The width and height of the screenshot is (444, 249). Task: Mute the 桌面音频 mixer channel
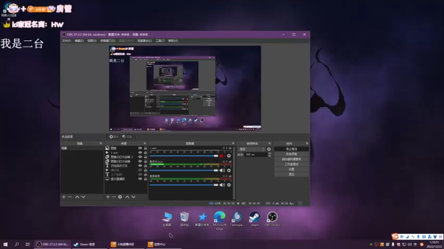tap(223, 185)
